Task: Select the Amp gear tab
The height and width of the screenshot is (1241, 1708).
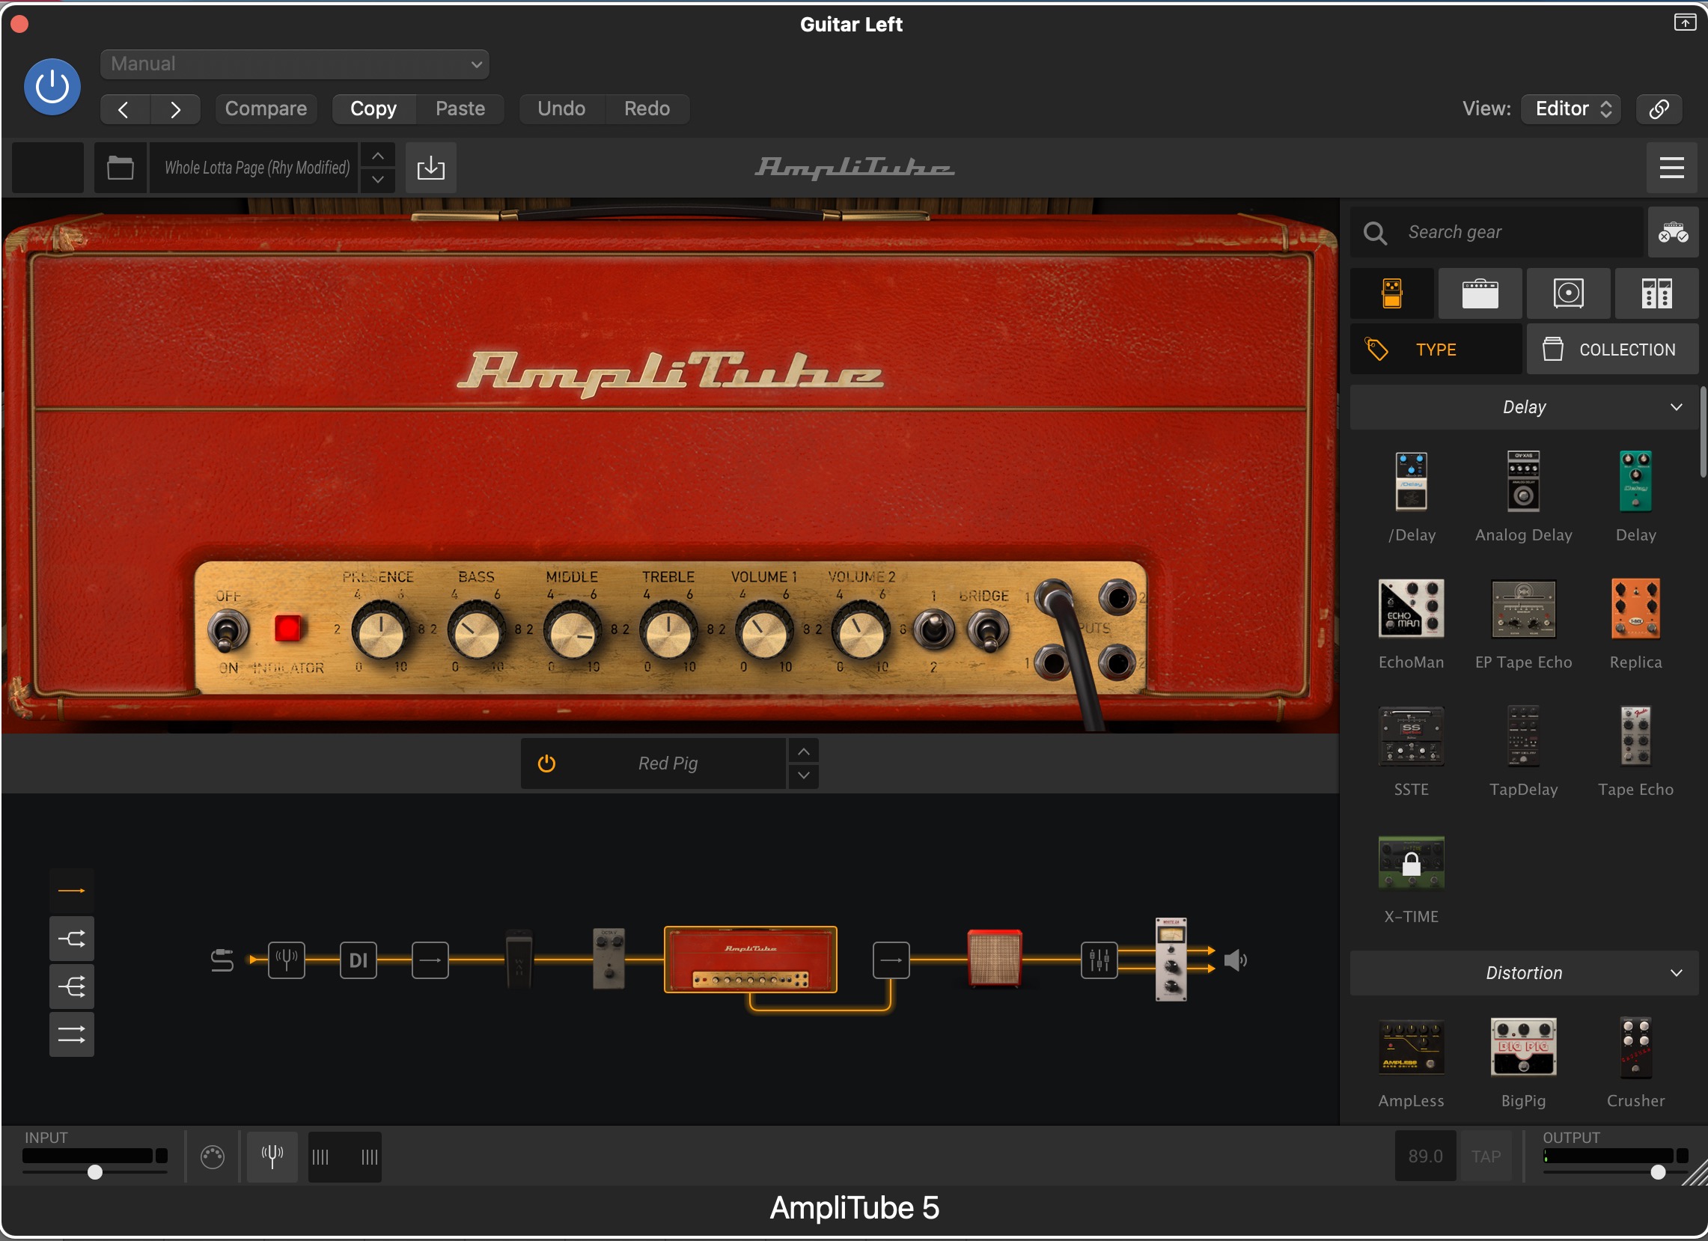Action: (x=1480, y=293)
